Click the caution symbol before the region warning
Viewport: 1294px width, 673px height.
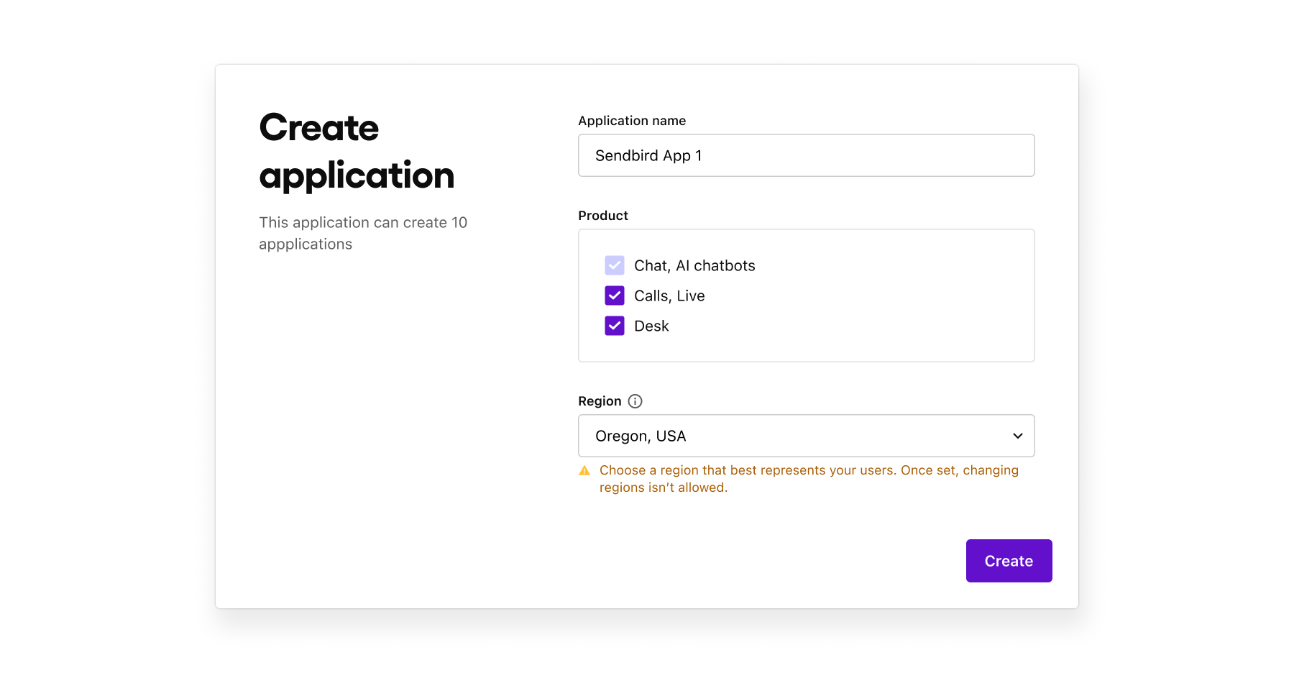(x=584, y=470)
